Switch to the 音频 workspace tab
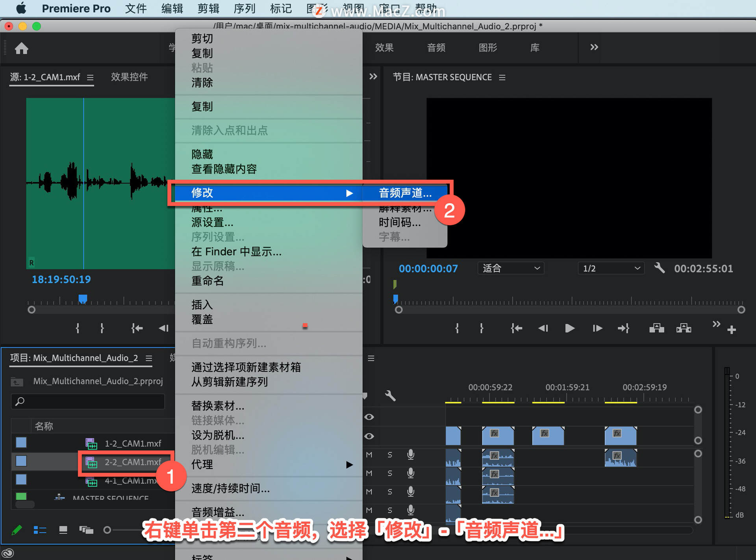Image resolution: width=756 pixels, height=560 pixels. (x=436, y=48)
